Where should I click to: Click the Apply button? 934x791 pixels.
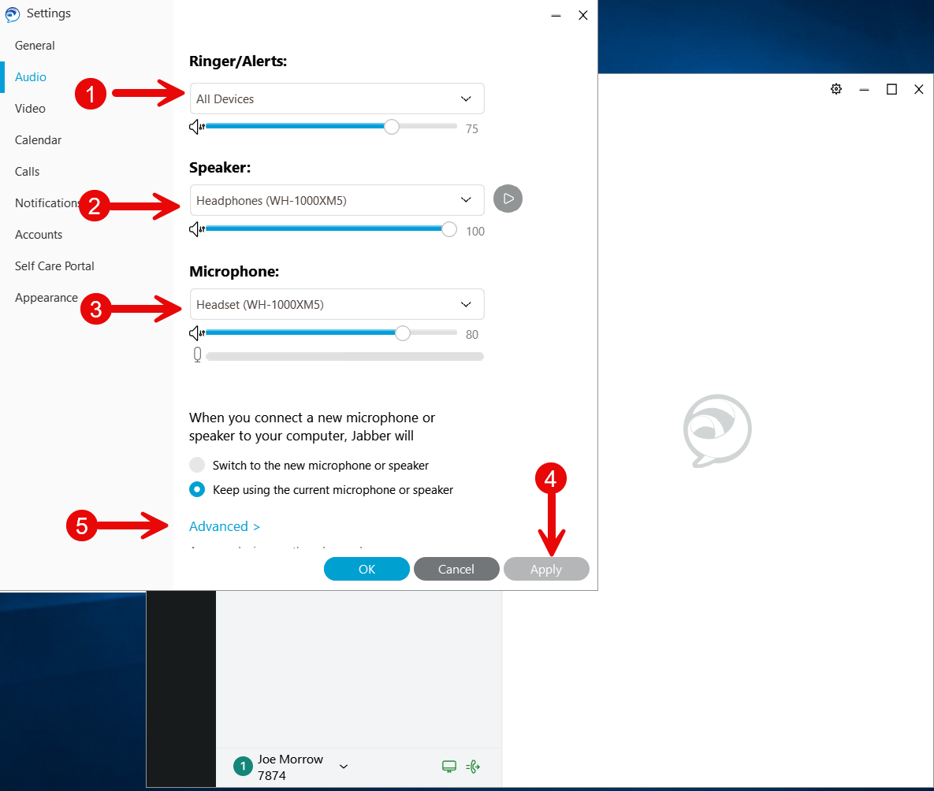546,569
